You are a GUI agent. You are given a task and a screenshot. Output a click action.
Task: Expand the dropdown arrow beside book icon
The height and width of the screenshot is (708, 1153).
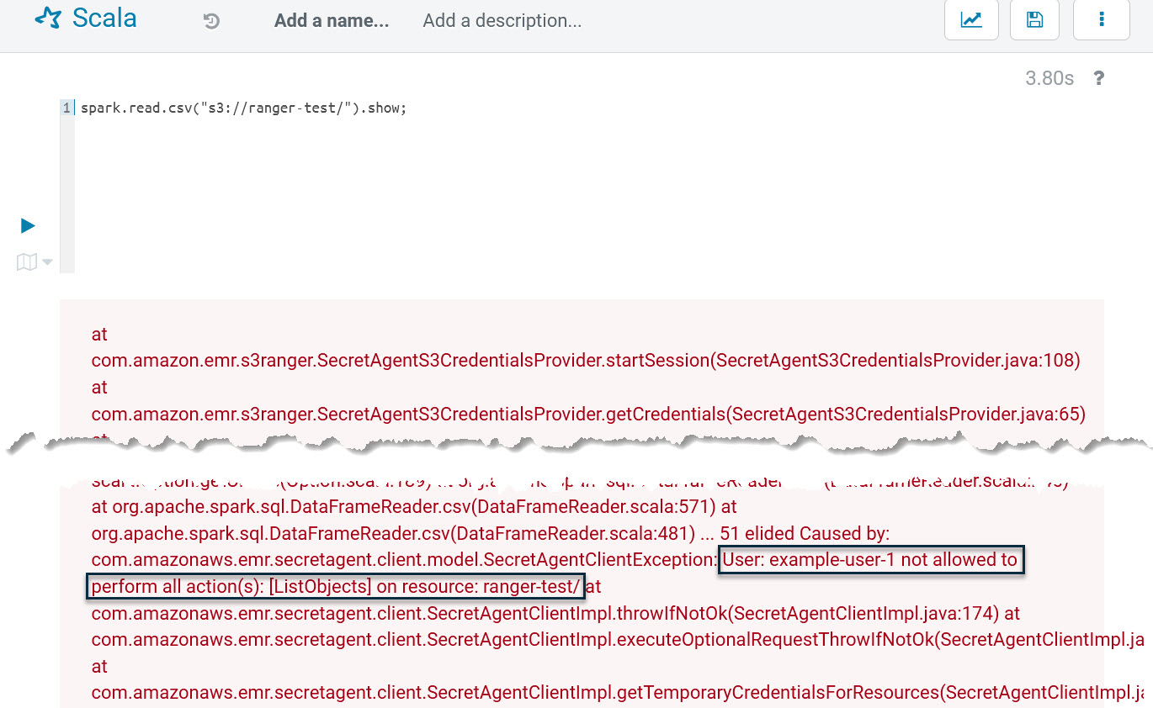47,262
